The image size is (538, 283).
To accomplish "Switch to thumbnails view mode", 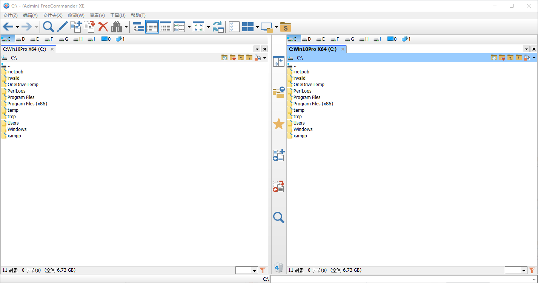I will point(199,27).
